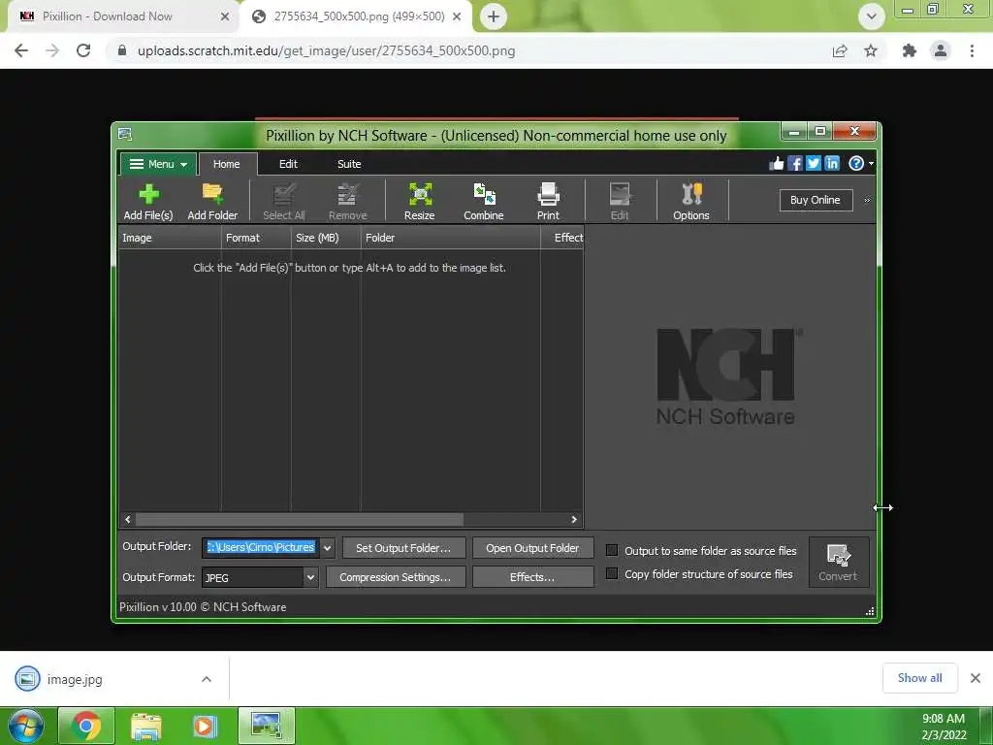Click the Edit icon in the toolbar
The width and height of the screenshot is (993, 745).
tap(620, 194)
